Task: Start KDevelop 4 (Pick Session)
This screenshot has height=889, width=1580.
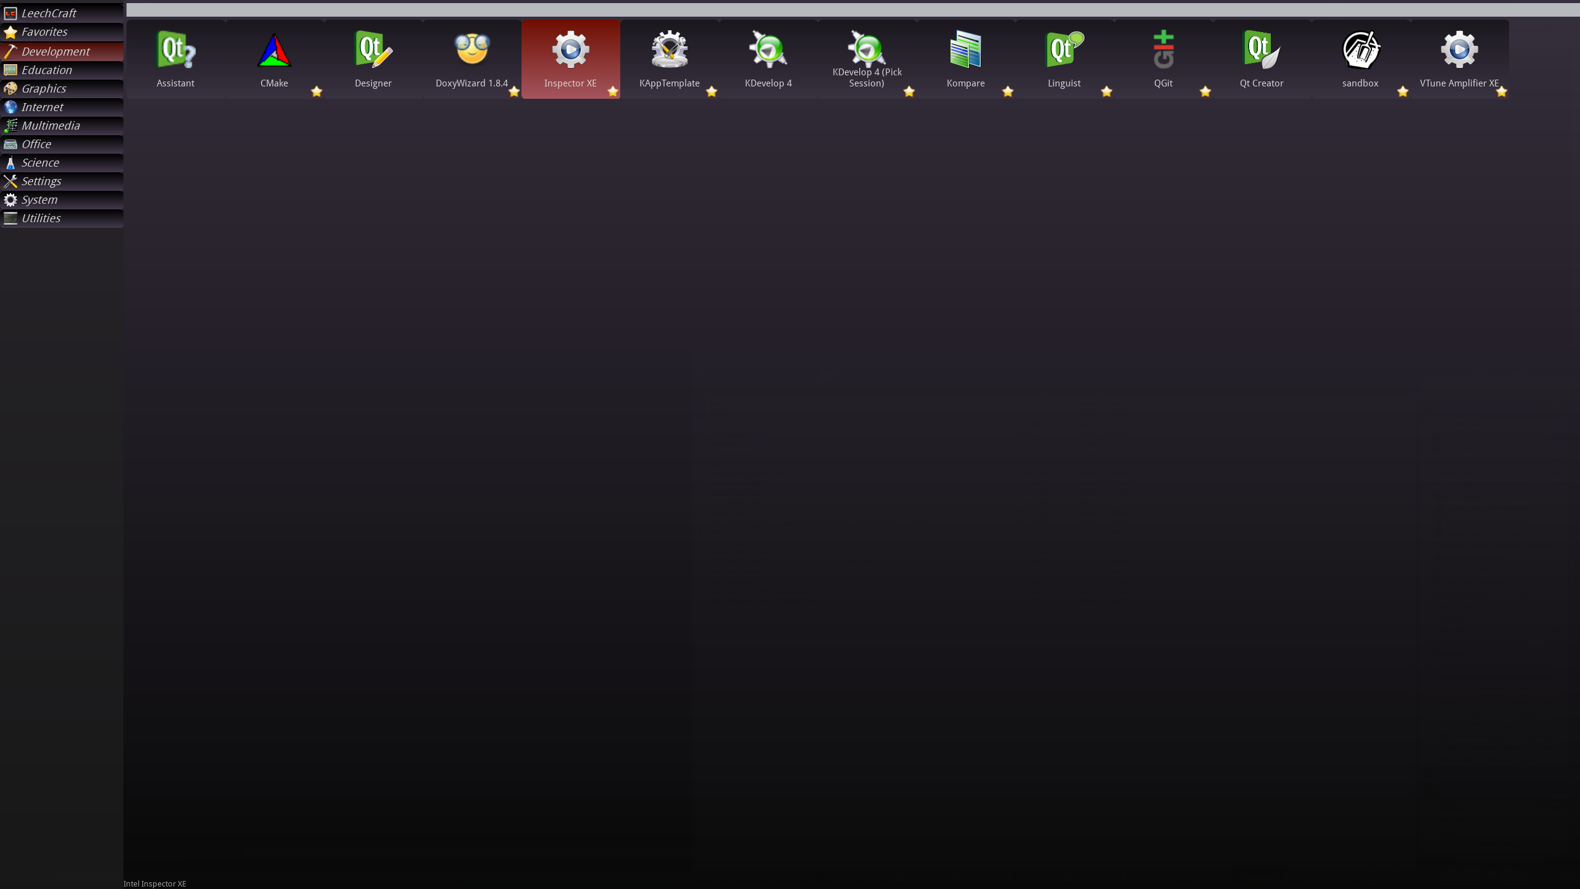Action: [867, 59]
